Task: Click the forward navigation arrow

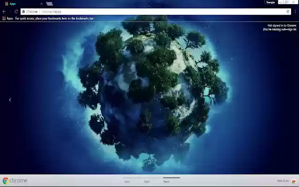Action: [10, 12]
